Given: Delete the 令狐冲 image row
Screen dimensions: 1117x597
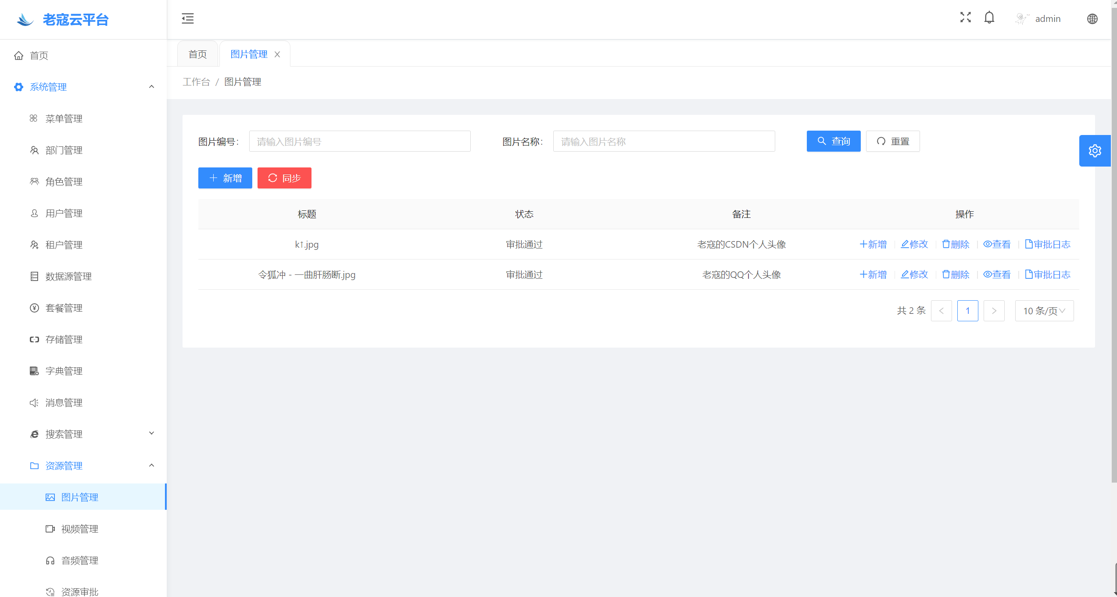Looking at the screenshot, I should point(956,274).
